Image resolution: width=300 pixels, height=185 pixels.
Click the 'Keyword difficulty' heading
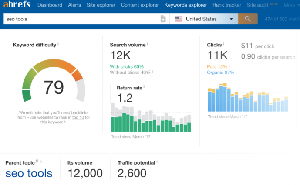point(35,45)
